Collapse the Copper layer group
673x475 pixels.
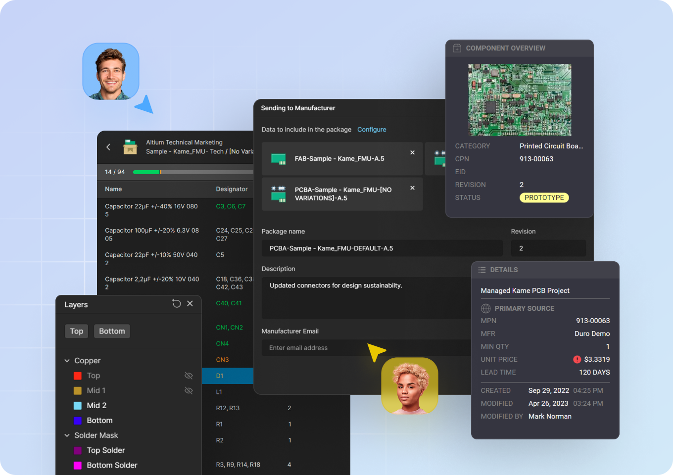coord(67,361)
